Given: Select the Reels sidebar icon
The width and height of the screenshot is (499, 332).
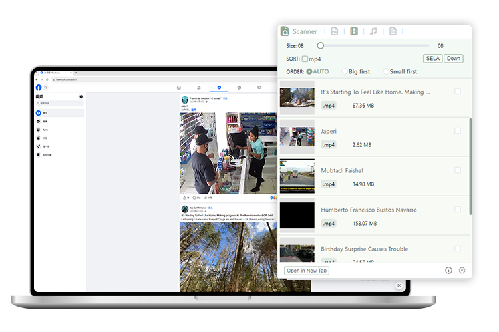Looking at the screenshot, I should tap(38, 130).
